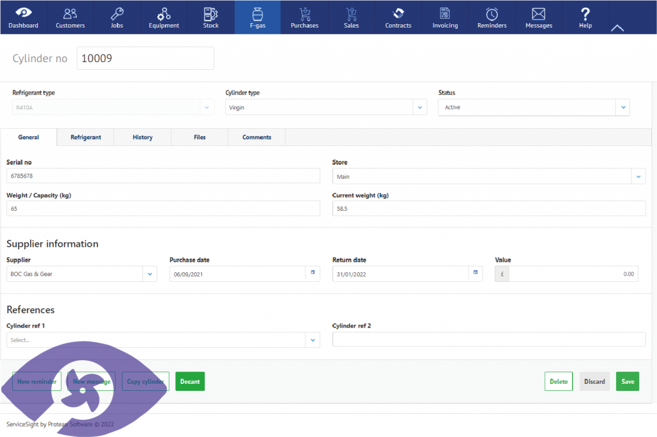The image size is (657, 437).
Task: Open Invoicing document icon
Action: 445,13
